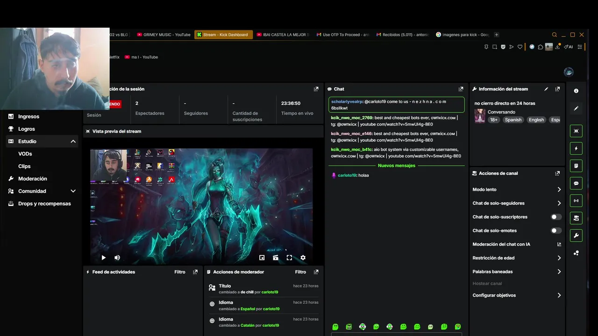This screenshot has width=598, height=336.
Task: Open the 'ma l - YouTube' bookmark
Action: [141, 57]
